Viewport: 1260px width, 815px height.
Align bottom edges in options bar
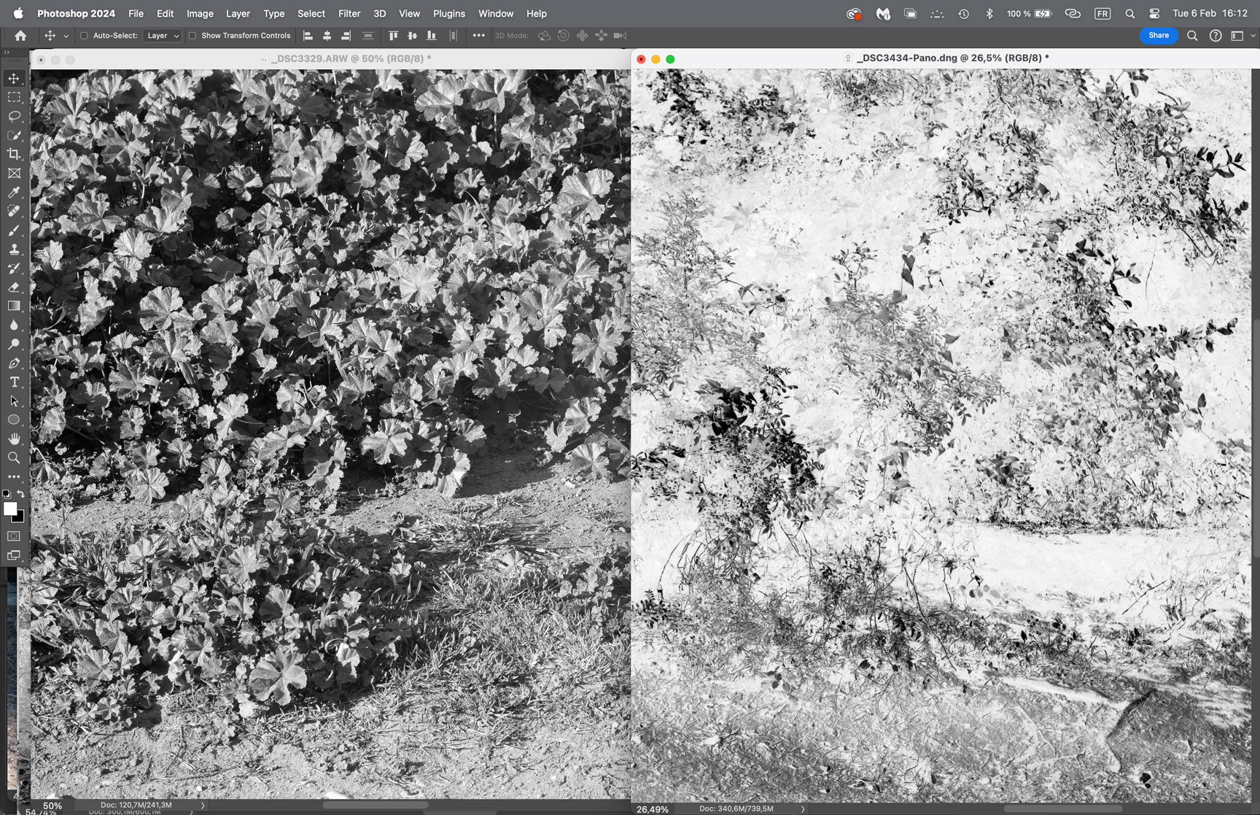431,35
